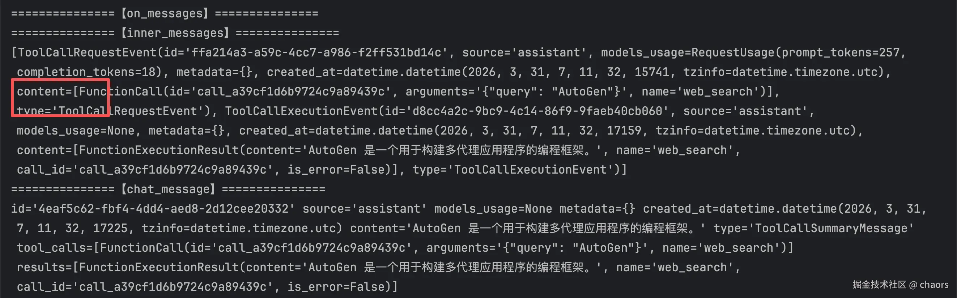The height and width of the screenshot is (298, 957).
Task: Click the microsecond value 17225
Action: 110,229
